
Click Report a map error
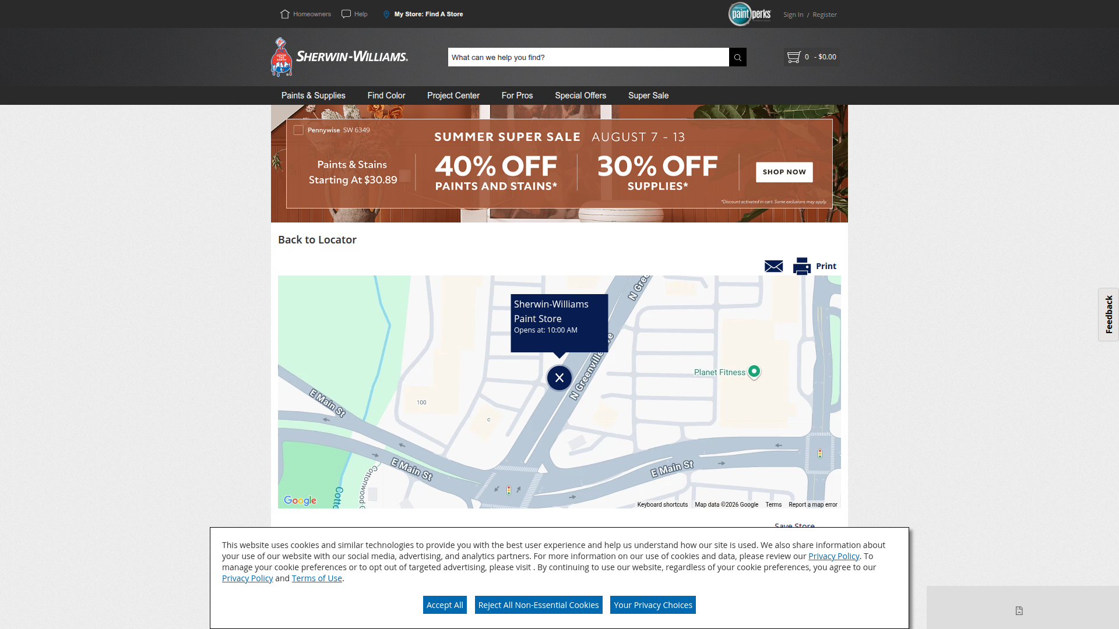click(x=813, y=505)
